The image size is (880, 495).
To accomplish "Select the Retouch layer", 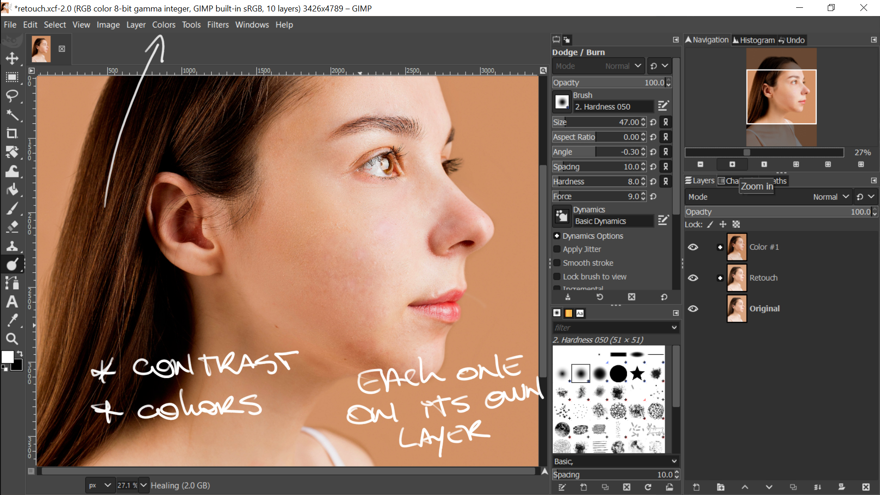I will pos(763,278).
